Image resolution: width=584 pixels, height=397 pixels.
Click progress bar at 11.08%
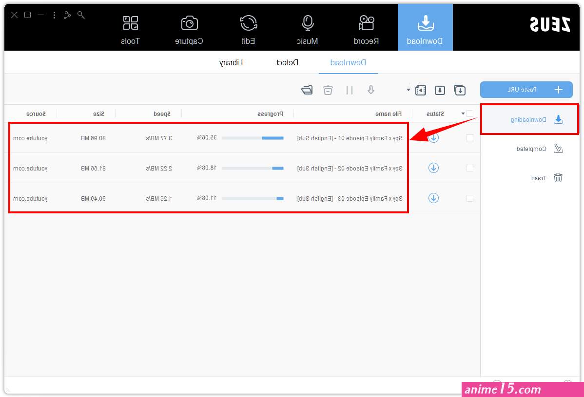[x=253, y=198]
